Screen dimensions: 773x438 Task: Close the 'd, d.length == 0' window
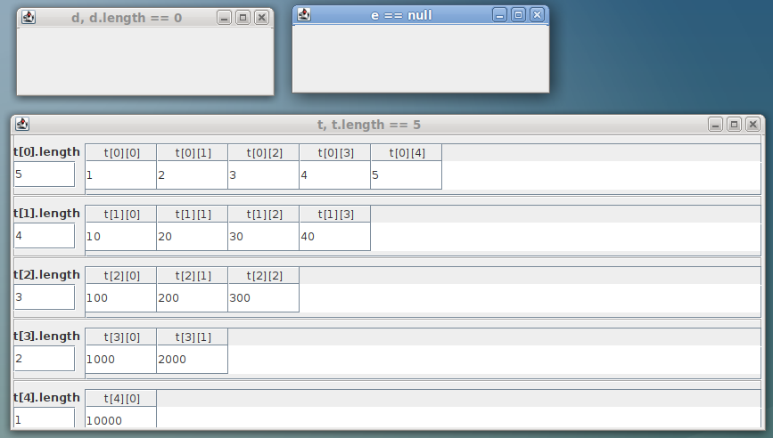[261, 18]
